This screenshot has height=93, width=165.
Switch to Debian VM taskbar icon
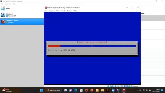(x=124, y=90)
